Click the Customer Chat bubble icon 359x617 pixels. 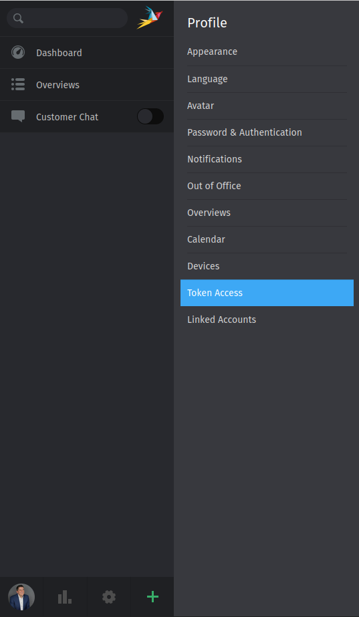tap(18, 116)
